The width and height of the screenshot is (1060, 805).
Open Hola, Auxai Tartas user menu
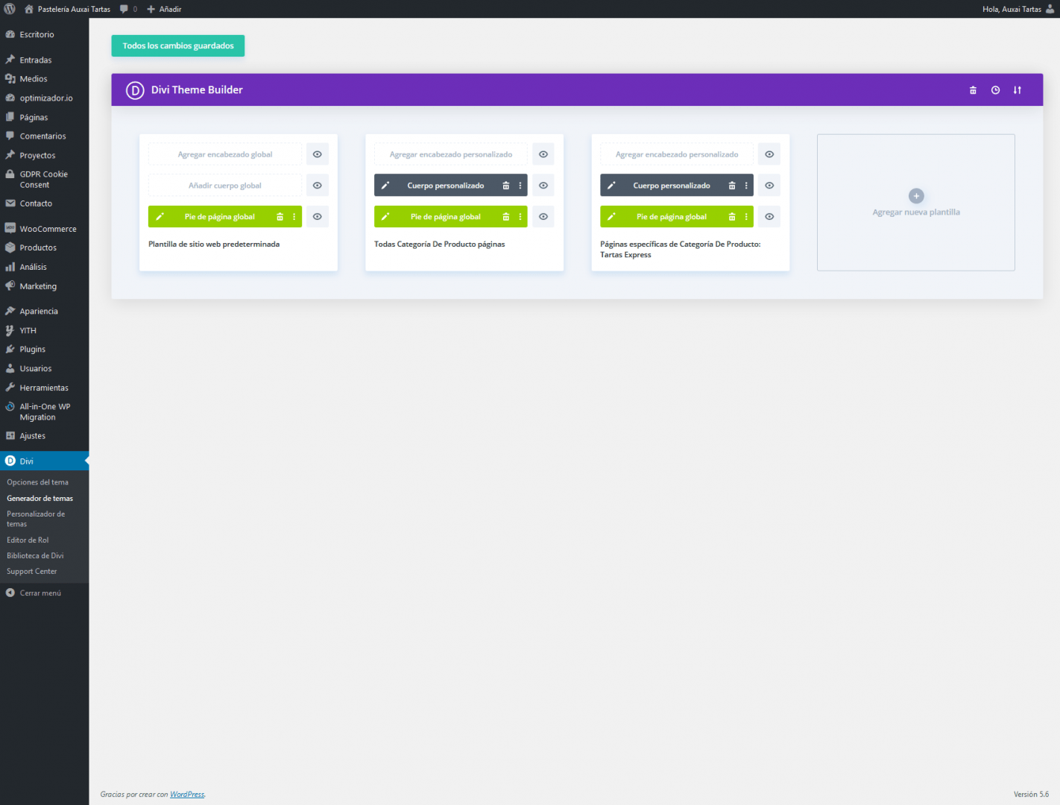[1018, 9]
